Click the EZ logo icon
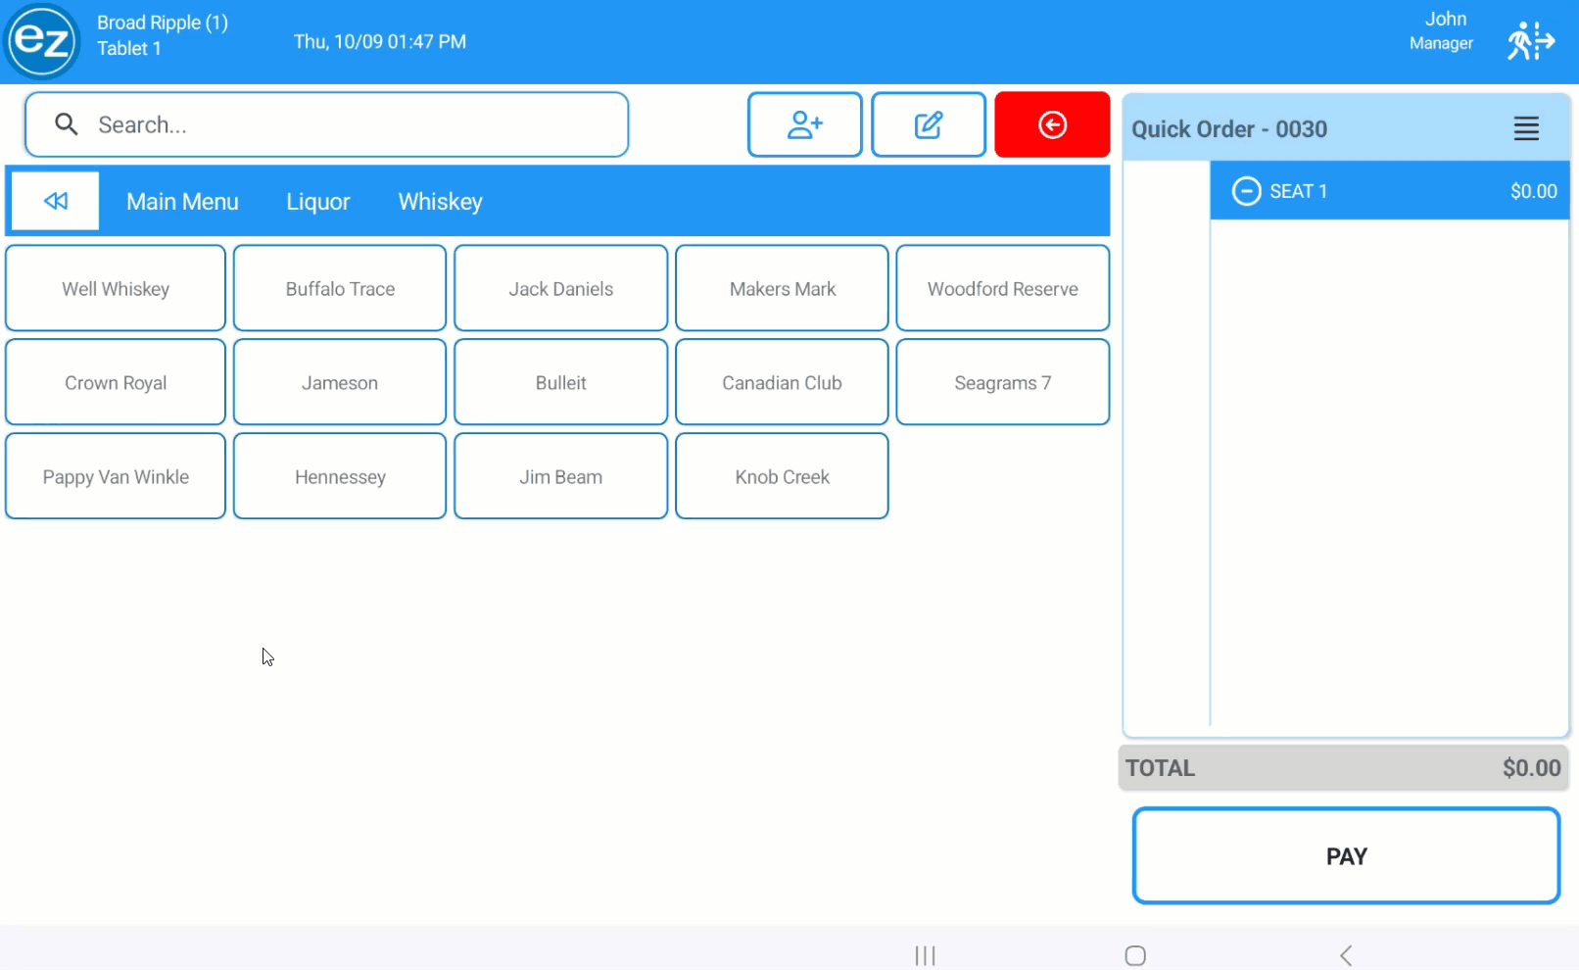 click(41, 41)
